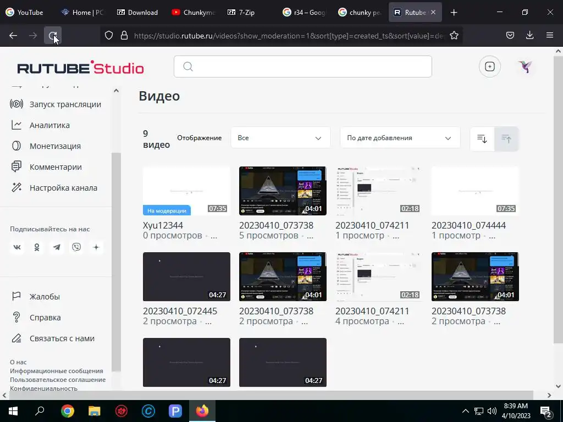Click the sidebar vertical scrollbar
Screen dimensions: 563x422
[x=116, y=262]
